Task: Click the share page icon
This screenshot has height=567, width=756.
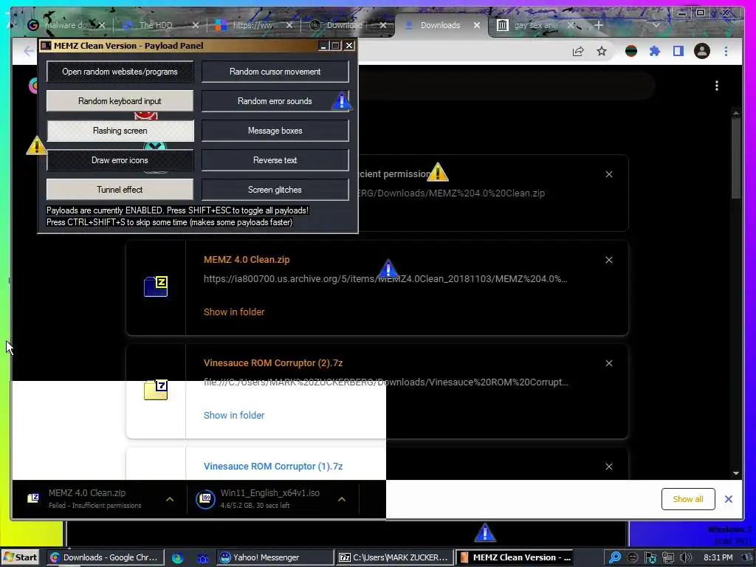Action: (577, 51)
